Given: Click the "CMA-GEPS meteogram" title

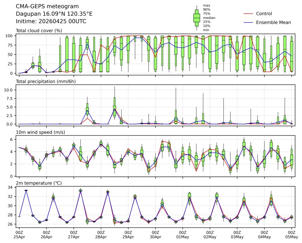Looking at the screenshot, I should [45, 6].
